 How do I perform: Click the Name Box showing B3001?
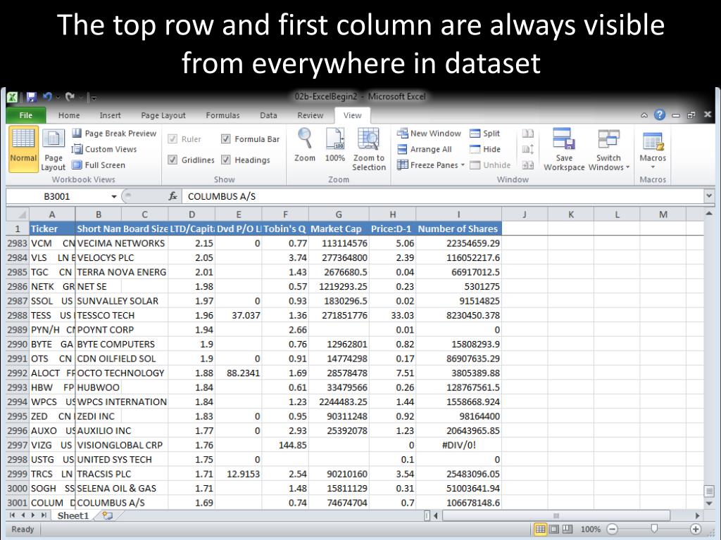coord(57,197)
